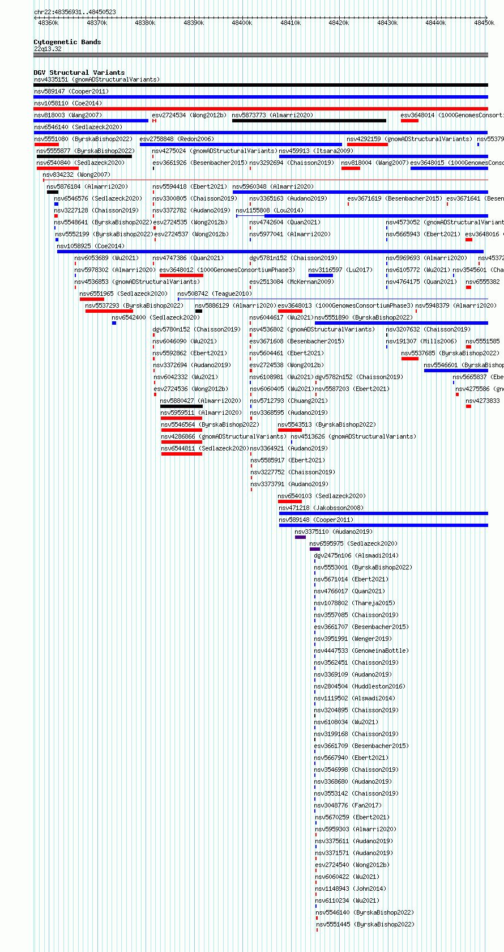Click the gray 22q13.32 cytogenetic band bar
The image size is (504, 952).
pyautogui.click(x=261, y=55)
